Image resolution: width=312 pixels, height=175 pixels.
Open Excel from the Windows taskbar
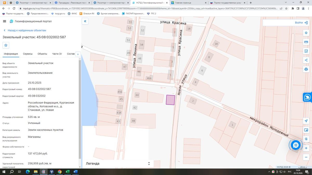point(67,172)
